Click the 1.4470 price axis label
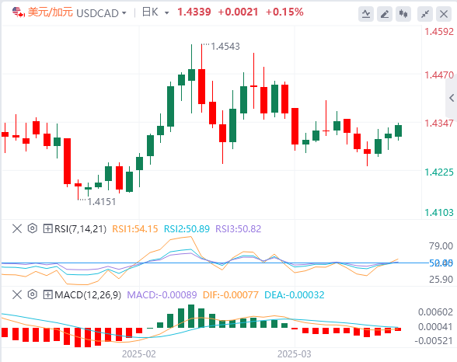 pos(439,75)
